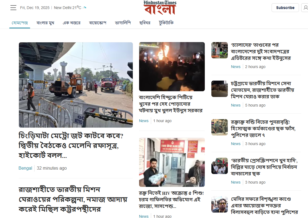Open the Chingrighata metro crane photo
The image size is (308, 218).
coord(76,85)
